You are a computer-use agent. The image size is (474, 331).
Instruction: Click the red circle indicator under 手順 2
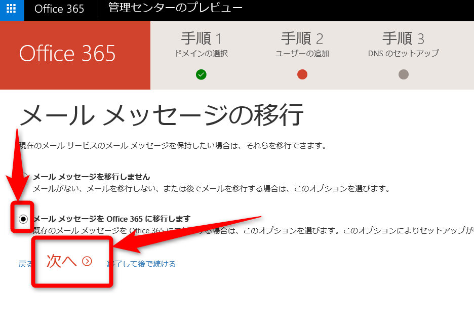(302, 74)
